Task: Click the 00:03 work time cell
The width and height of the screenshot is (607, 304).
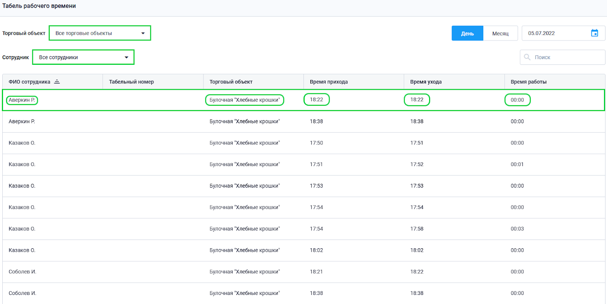Action: (x=517, y=229)
